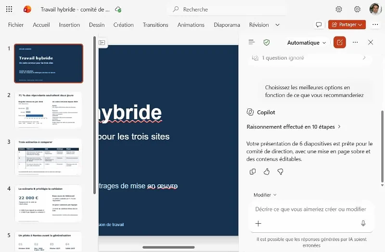The image size is (385, 252).
Task: Open the second settings gear beside profile
Action: tap(357, 9)
